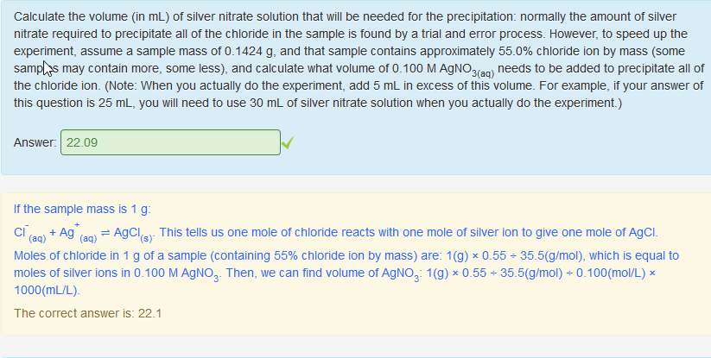Click the "Answer:" label
This screenshot has width=711, height=358.
(x=35, y=142)
